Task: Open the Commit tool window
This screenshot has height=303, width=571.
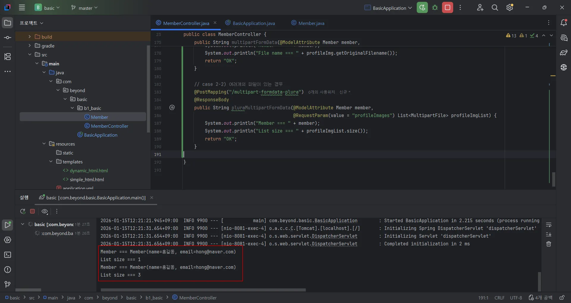Action: pos(8,38)
